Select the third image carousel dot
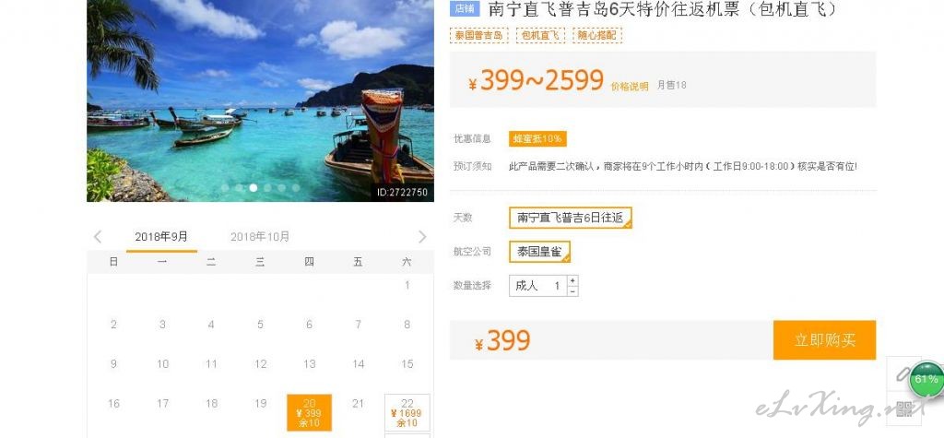This screenshot has width=944, height=438. (254, 188)
